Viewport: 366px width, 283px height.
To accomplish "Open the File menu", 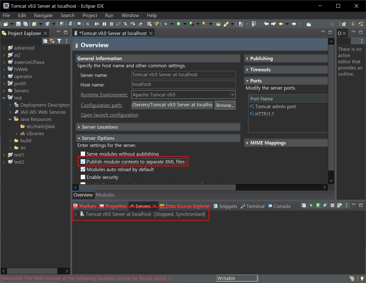I will [6, 15].
